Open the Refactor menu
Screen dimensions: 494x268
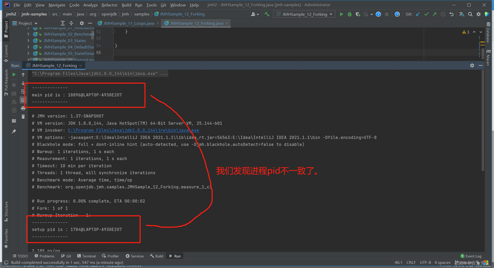pos(109,5)
